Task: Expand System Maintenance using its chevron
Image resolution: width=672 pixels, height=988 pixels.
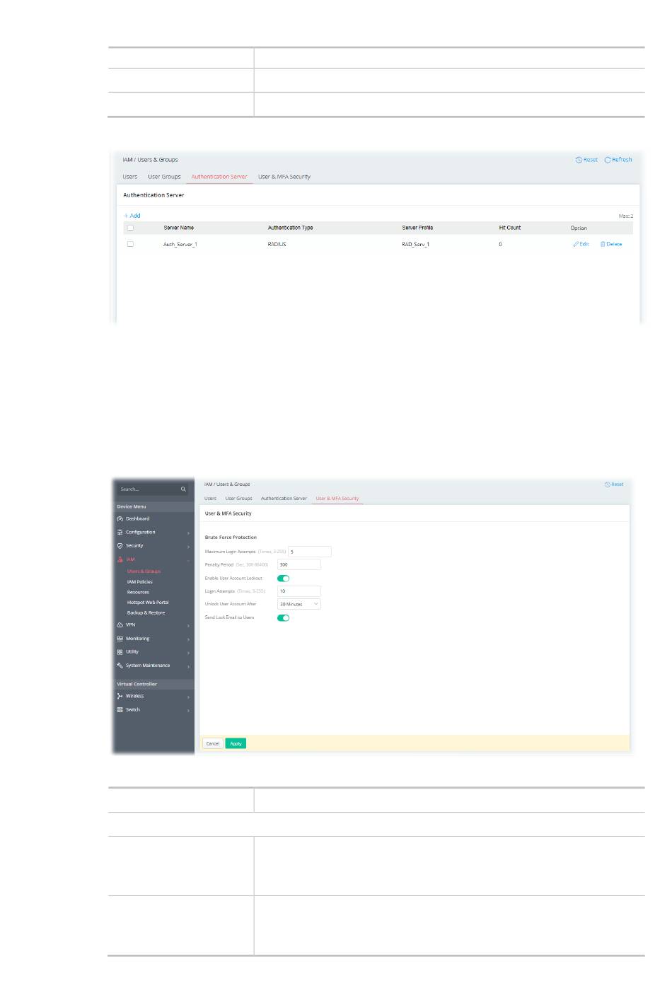Action: (x=188, y=666)
